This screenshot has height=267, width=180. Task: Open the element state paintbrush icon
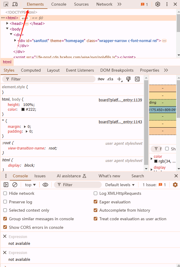point(128,79)
